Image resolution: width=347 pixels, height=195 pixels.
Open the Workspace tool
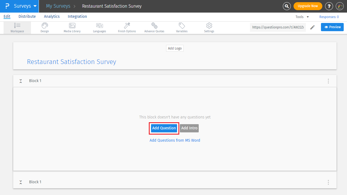(x=17, y=28)
